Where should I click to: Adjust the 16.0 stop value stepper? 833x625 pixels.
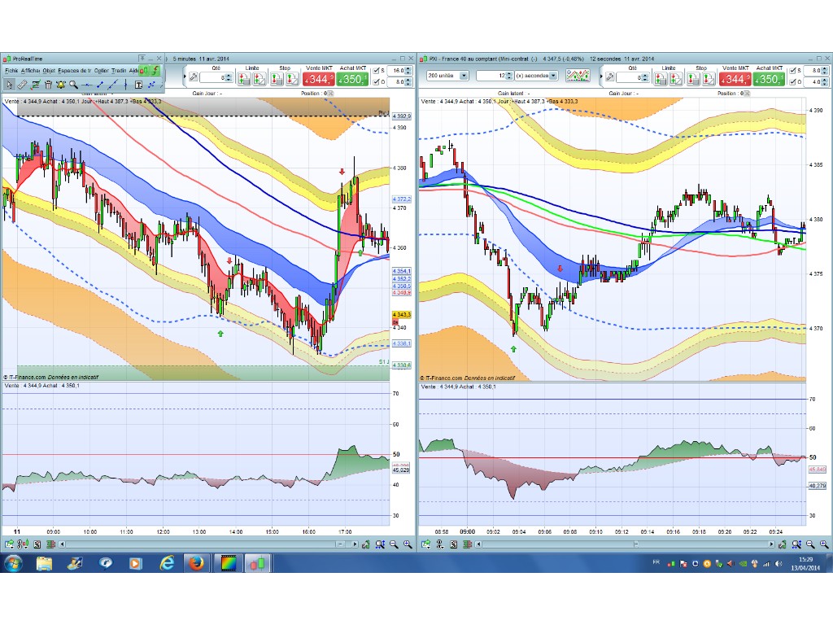[x=408, y=71]
